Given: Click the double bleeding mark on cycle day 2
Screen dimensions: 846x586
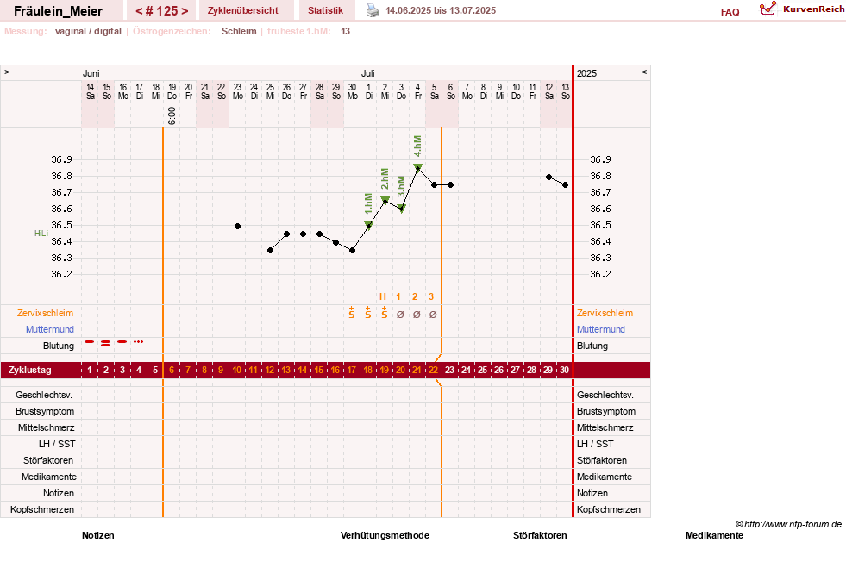Looking at the screenshot, I should [106, 343].
